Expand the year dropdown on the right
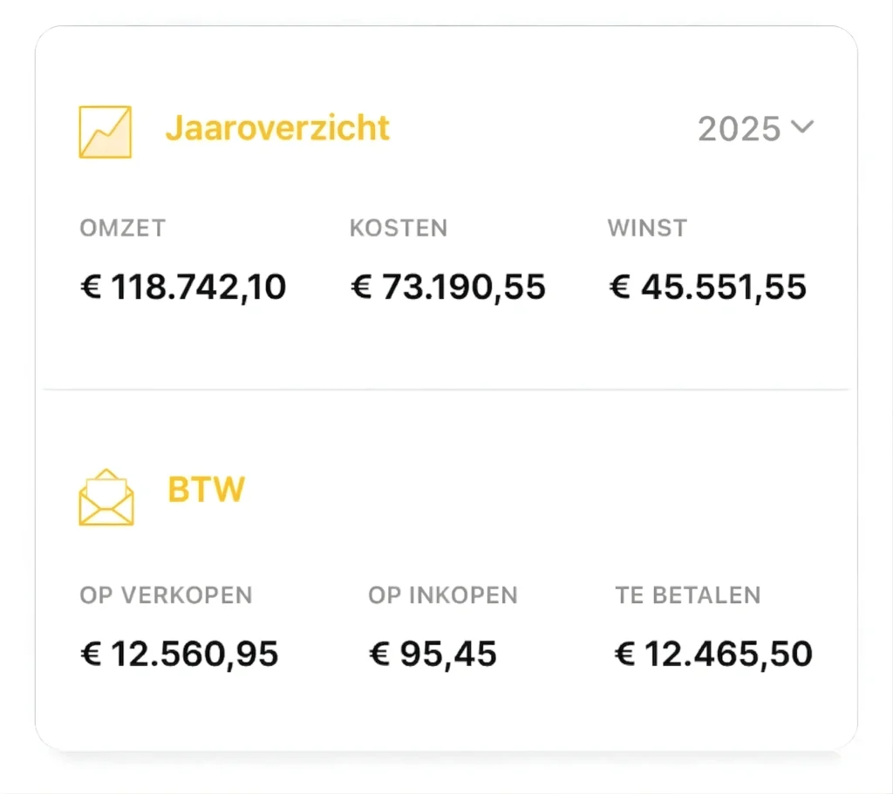 [x=755, y=128]
